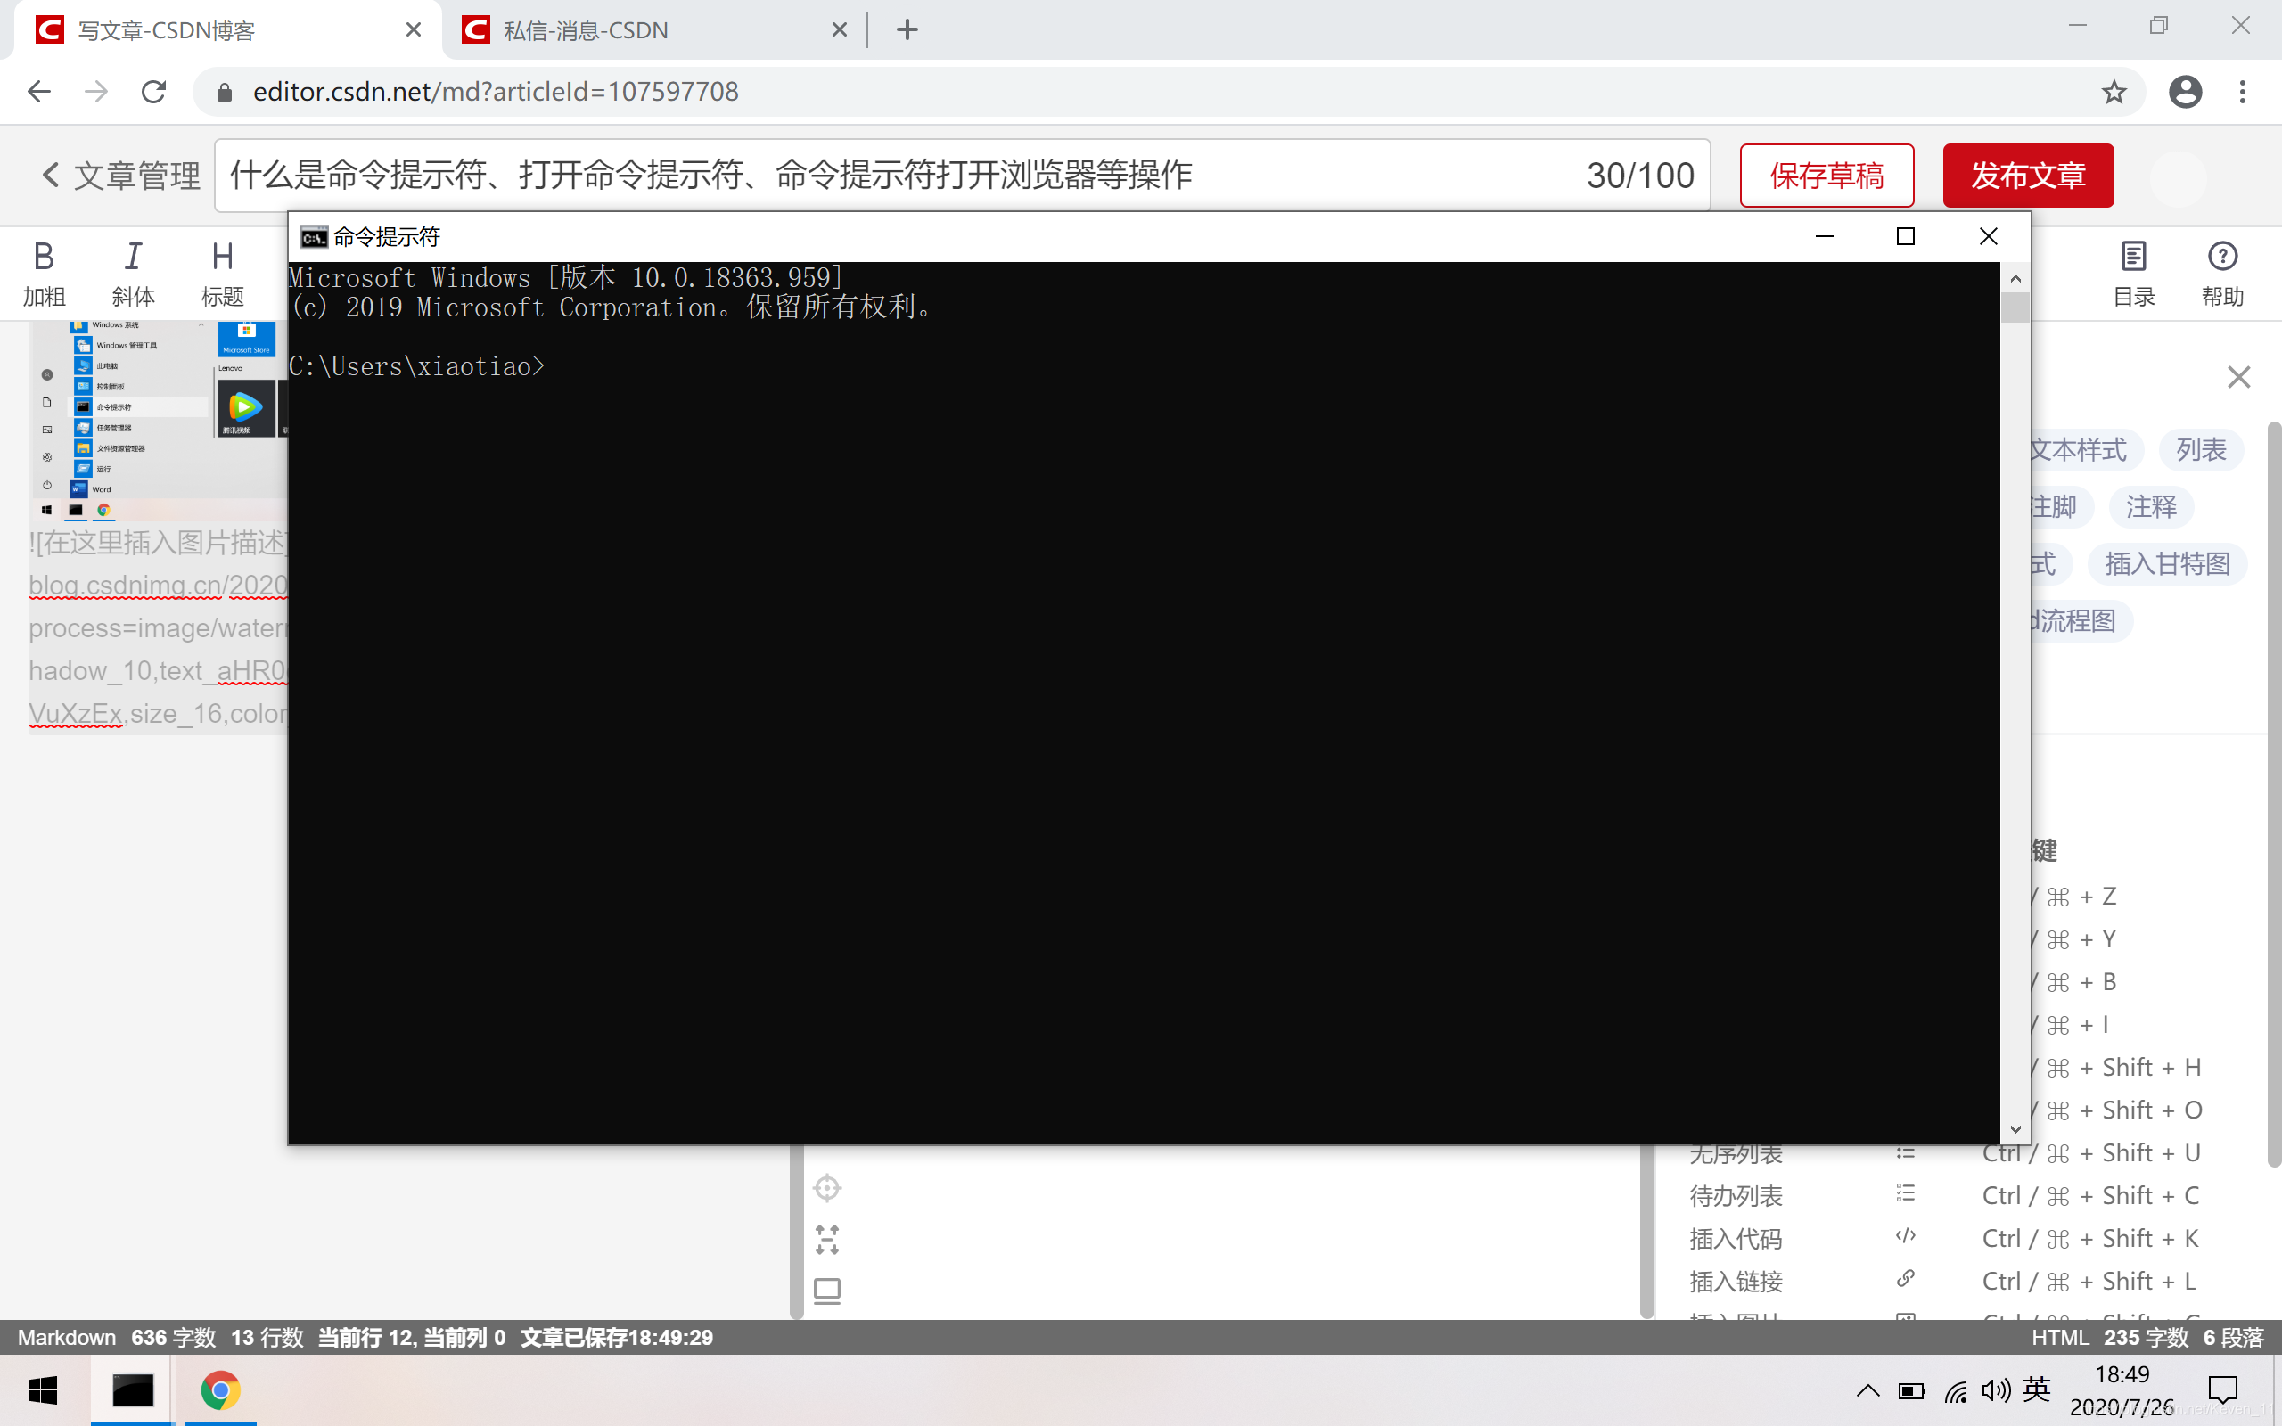Click the sync scroll crosshair icon
This screenshot has width=2282, height=1426.
click(x=827, y=1187)
